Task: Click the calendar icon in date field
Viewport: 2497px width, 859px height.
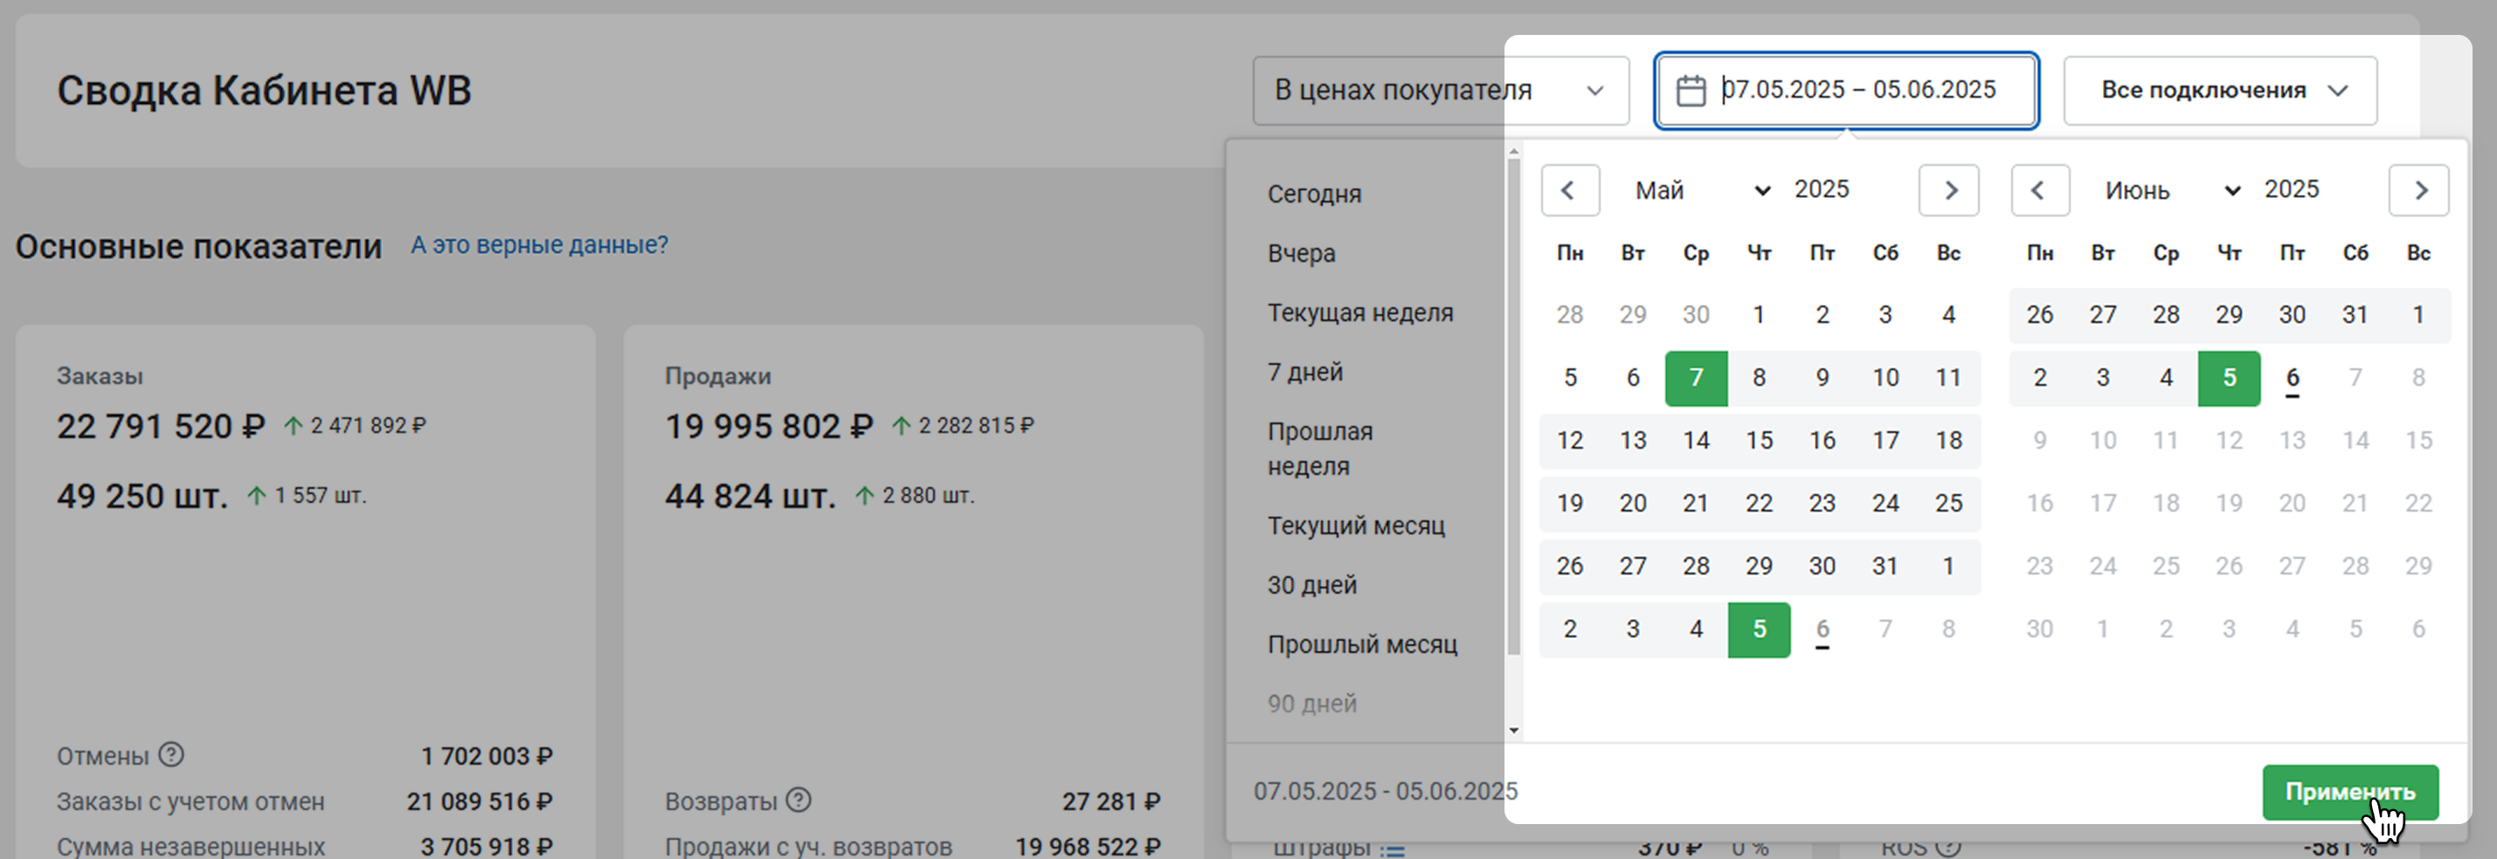Action: (1691, 90)
